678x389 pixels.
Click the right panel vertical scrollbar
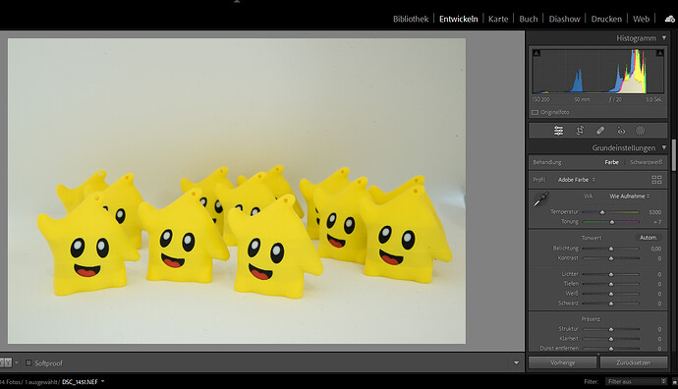[x=673, y=155]
